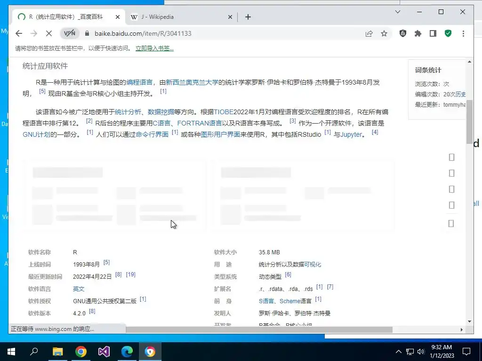
Task: Launch Google Chrome from the taskbar
Action: coord(81,352)
